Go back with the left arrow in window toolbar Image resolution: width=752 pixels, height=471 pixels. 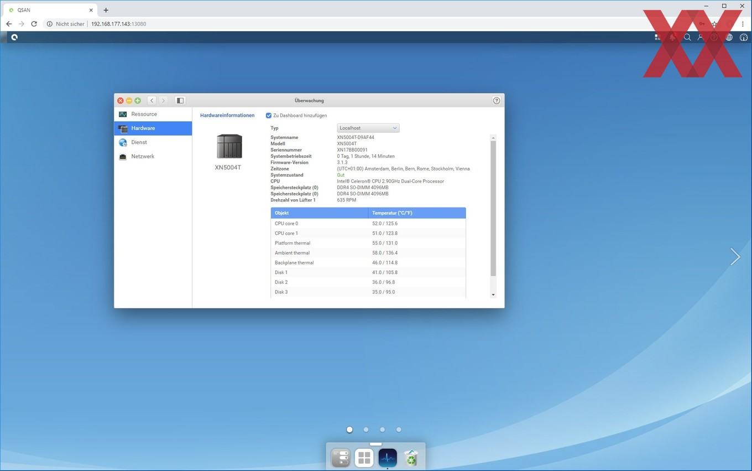click(x=152, y=100)
